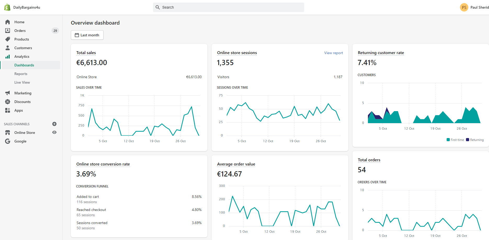The height and width of the screenshot is (240, 489).
Task: Click the Orders inbox icon
Action: coord(8,31)
